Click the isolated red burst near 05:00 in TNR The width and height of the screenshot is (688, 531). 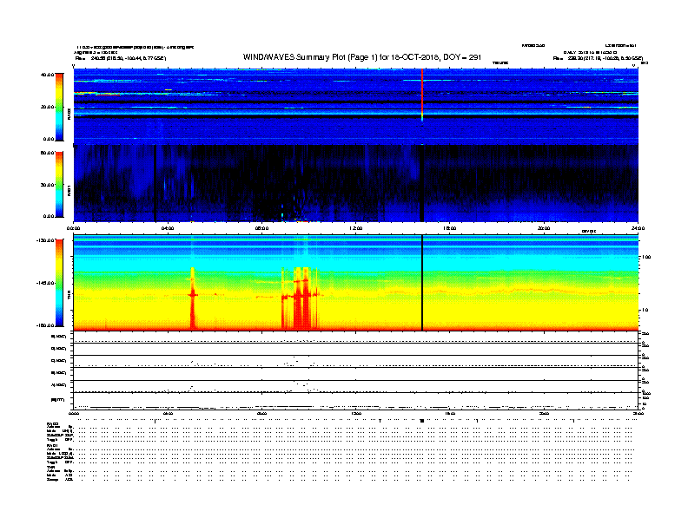point(192,298)
